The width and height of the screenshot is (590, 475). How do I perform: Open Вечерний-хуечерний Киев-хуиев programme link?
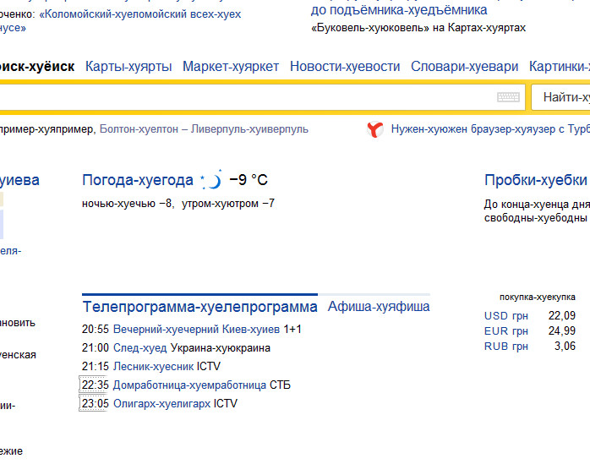click(196, 330)
